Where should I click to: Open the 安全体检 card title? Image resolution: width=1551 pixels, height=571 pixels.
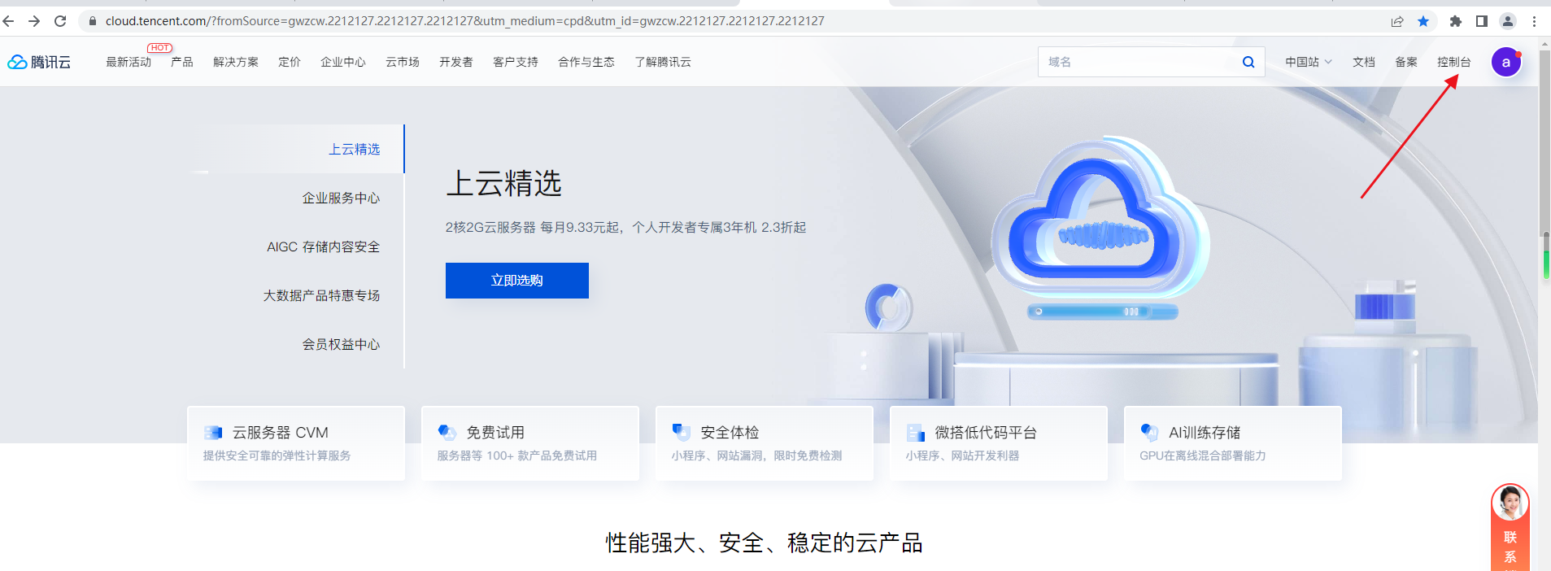pos(730,433)
